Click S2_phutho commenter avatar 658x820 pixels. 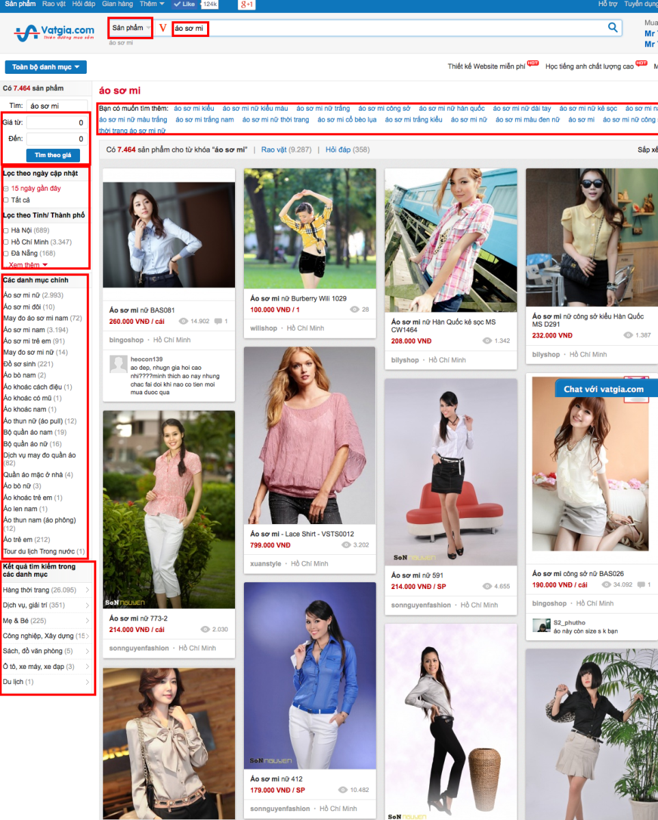(541, 626)
